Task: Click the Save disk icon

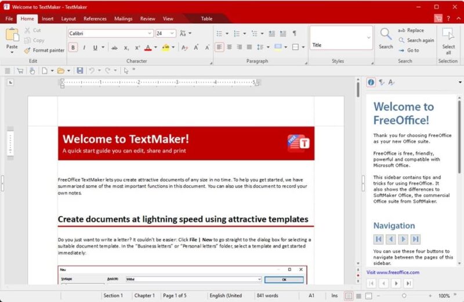Action: pyautogui.click(x=80, y=70)
